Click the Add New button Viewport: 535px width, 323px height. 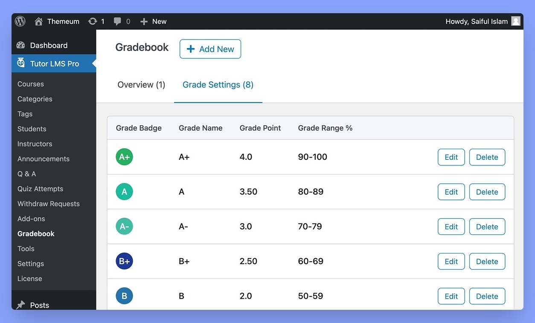pos(210,49)
